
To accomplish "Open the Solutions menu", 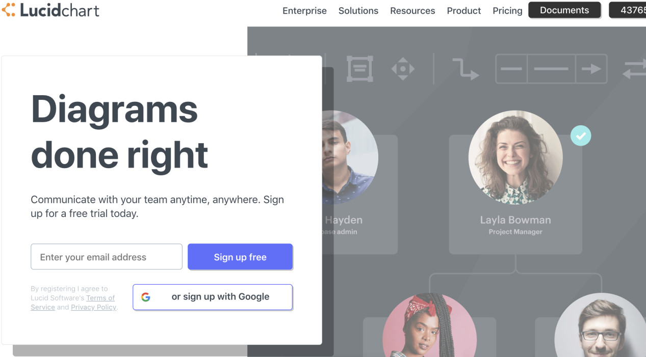I will pyautogui.click(x=358, y=11).
